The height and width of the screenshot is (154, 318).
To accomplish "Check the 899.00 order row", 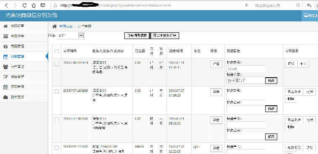I will coord(57,148).
